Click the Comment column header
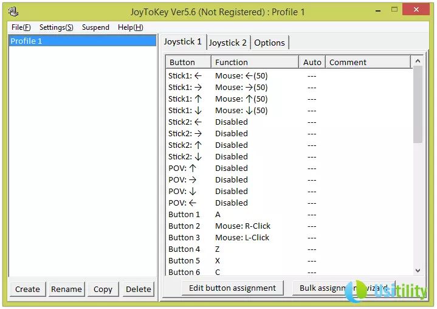This screenshot has width=437, height=309. click(x=368, y=62)
